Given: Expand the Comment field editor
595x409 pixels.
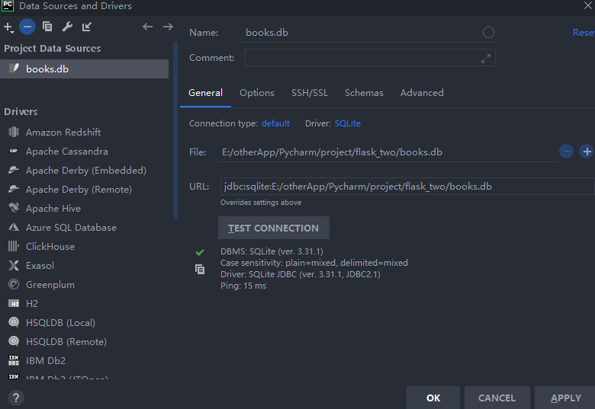Looking at the screenshot, I should click(486, 59).
